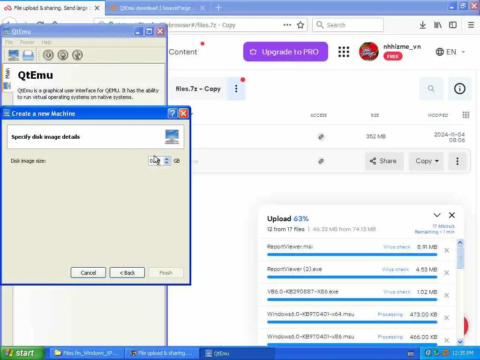Cancel upload of ReportViewer.msi
Screen dimensions: 480x360
tap(447, 250)
